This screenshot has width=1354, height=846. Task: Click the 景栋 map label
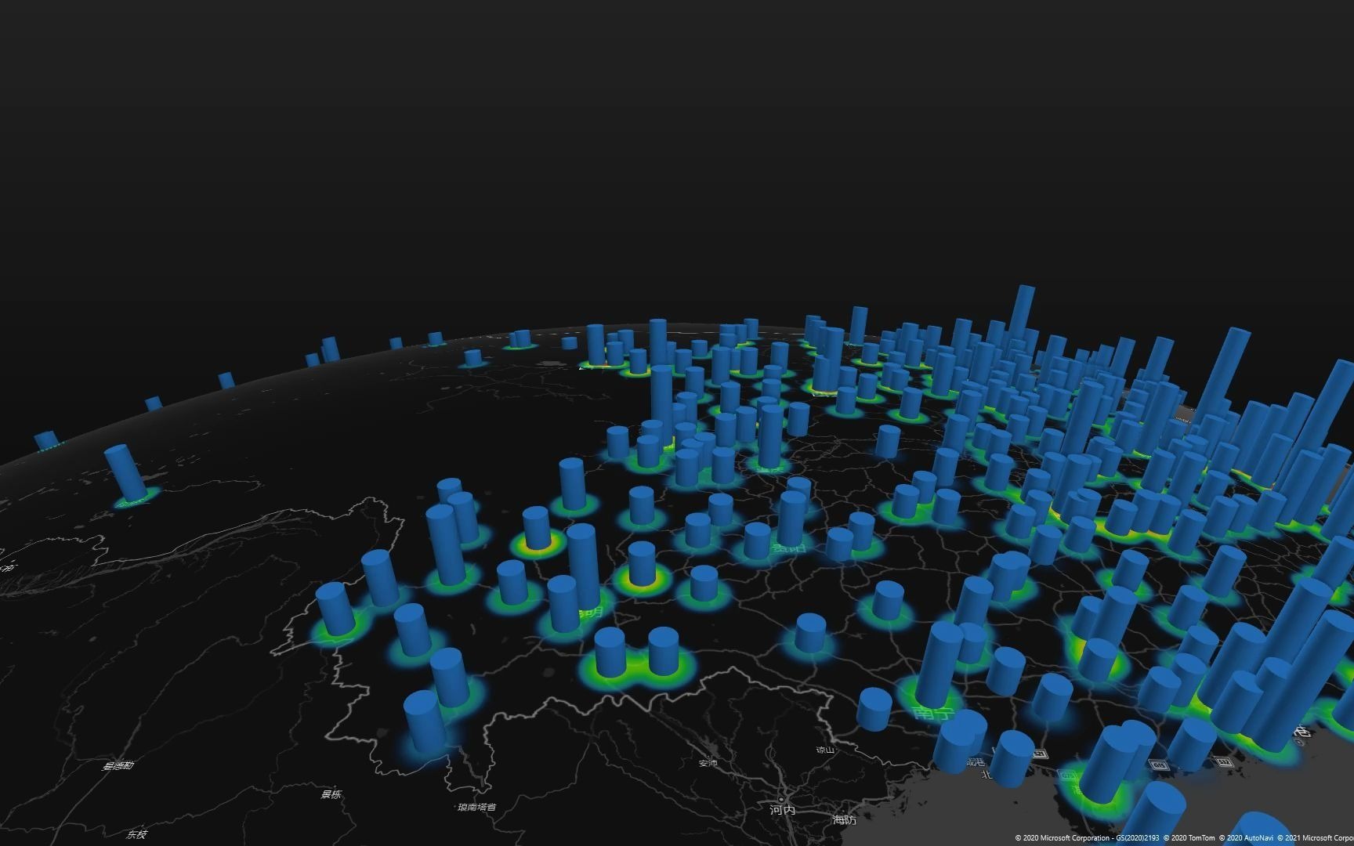(x=331, y=794)
